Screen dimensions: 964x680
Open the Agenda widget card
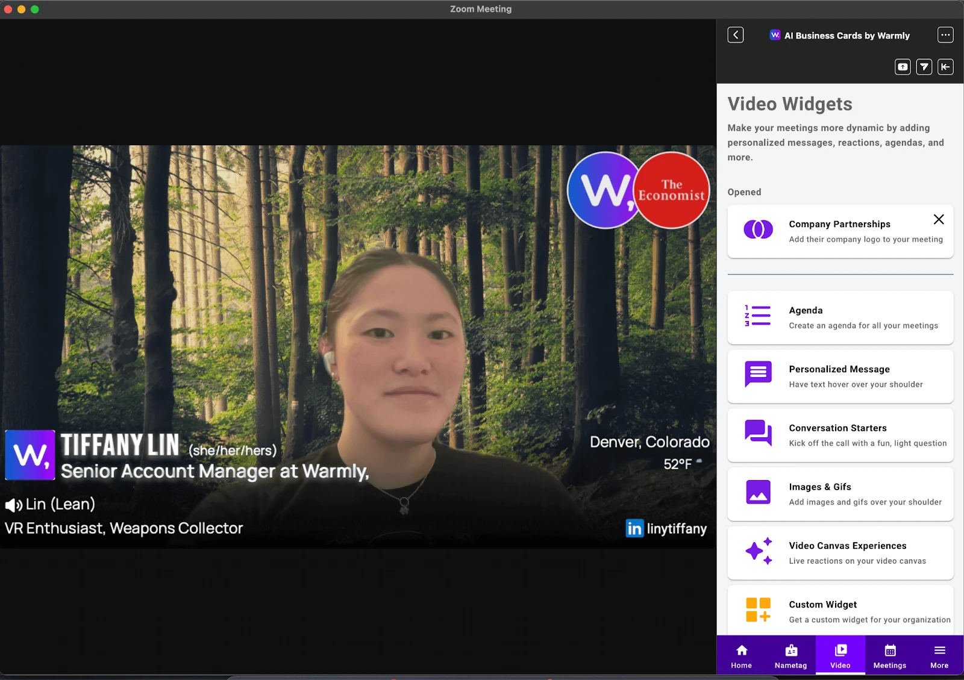[x=840, y=317]
